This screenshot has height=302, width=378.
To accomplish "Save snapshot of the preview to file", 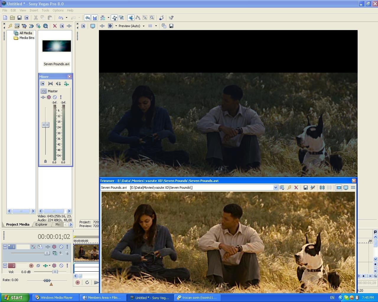I will 171,26.
